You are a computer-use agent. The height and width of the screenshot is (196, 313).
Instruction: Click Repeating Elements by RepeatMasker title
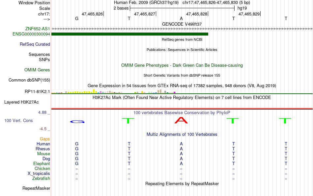tap(182, 184)
